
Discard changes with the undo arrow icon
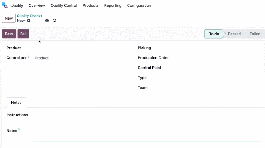click(54, 20)
